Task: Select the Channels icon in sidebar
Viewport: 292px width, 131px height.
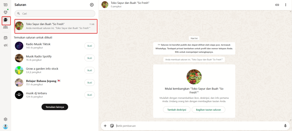Action: pyautogui.click(x=6, y=20)
